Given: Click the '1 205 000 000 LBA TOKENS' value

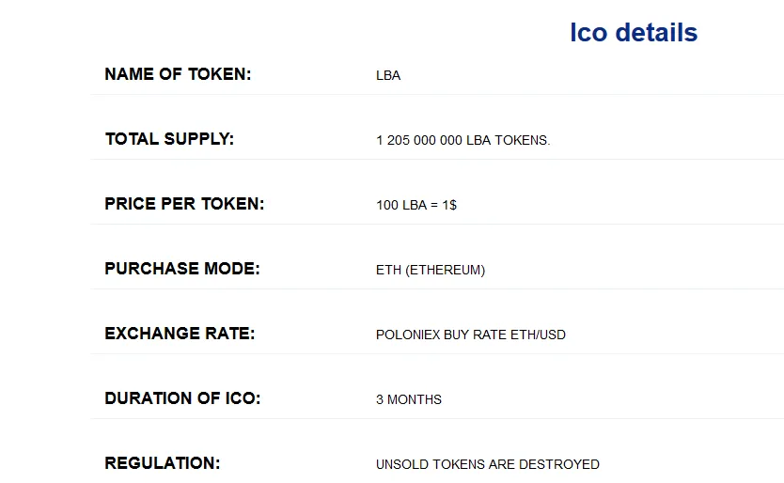Looking at the screenshot, I should [463, 141].
